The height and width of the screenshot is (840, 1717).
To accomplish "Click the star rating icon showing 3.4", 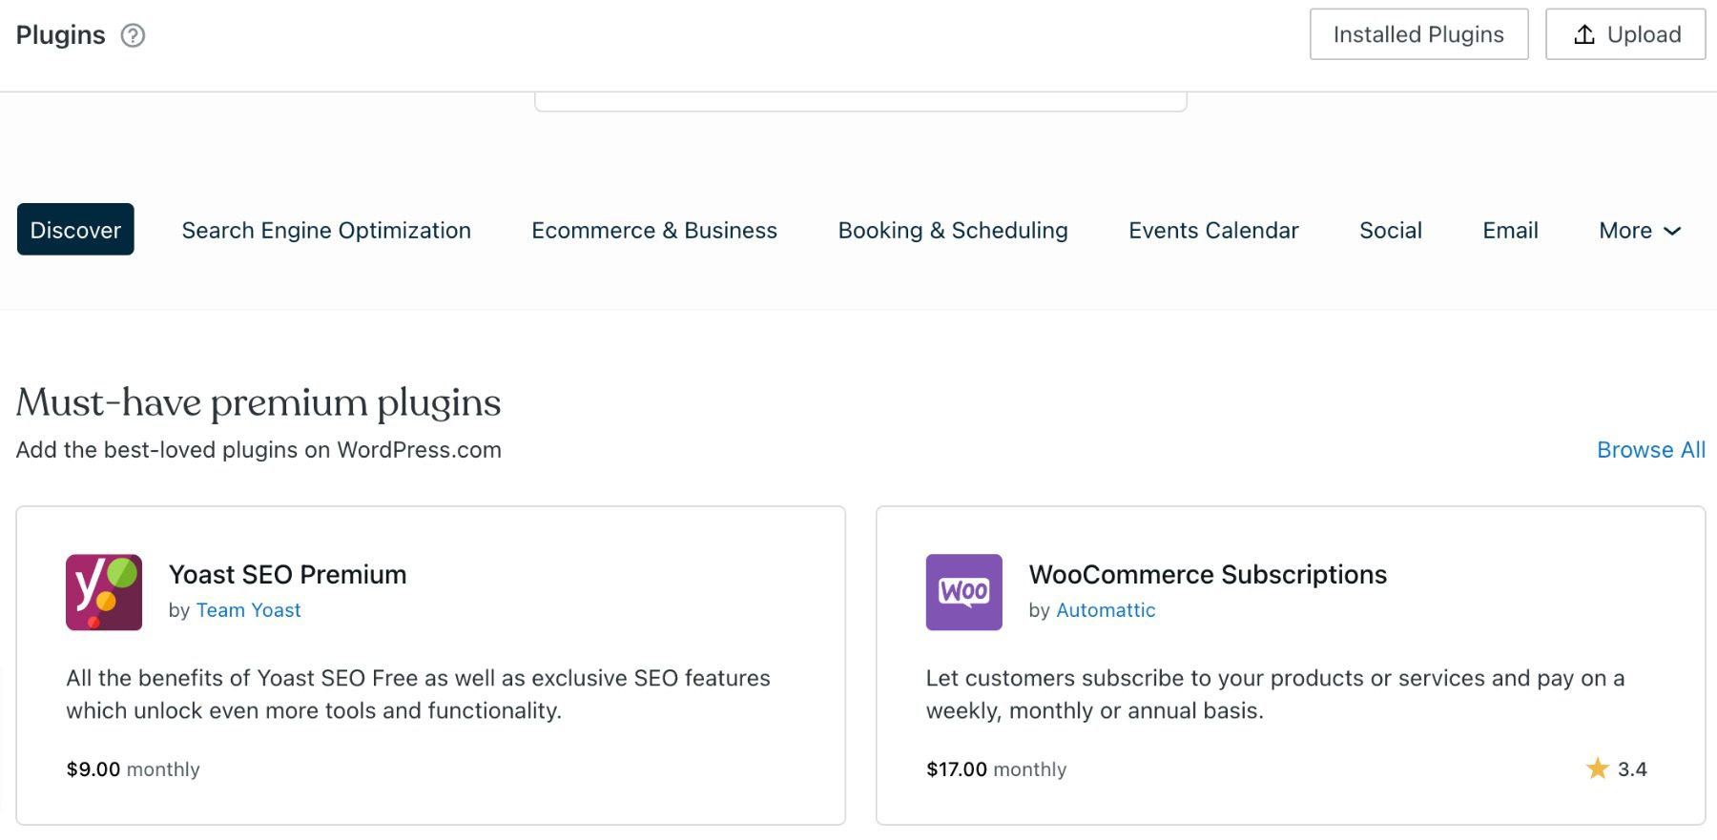I will coord(1597,768).
